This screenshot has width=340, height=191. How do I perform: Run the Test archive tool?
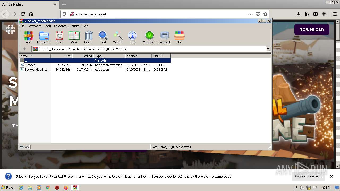tap(59, 37)
